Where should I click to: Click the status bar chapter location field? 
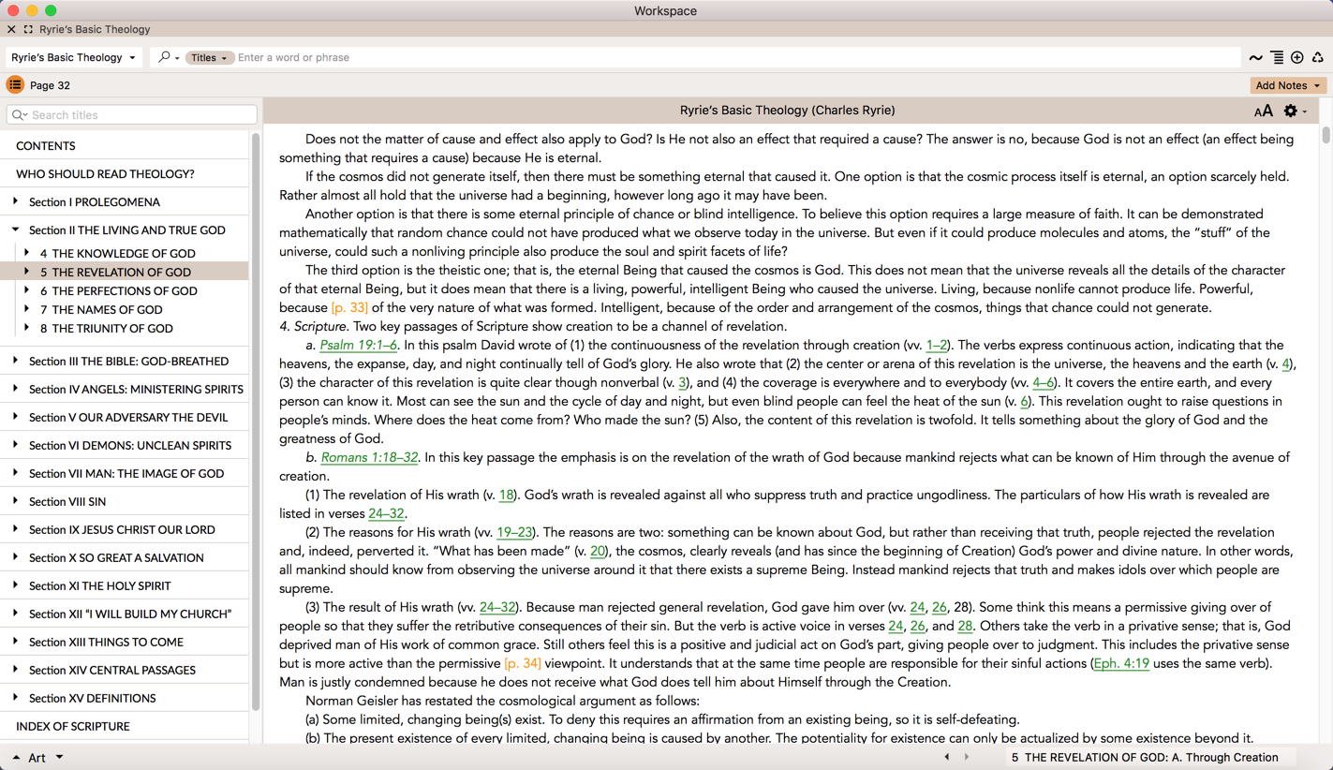[1150, 757]
